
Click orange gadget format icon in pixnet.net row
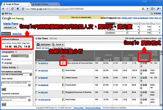(x=141, y=88)
